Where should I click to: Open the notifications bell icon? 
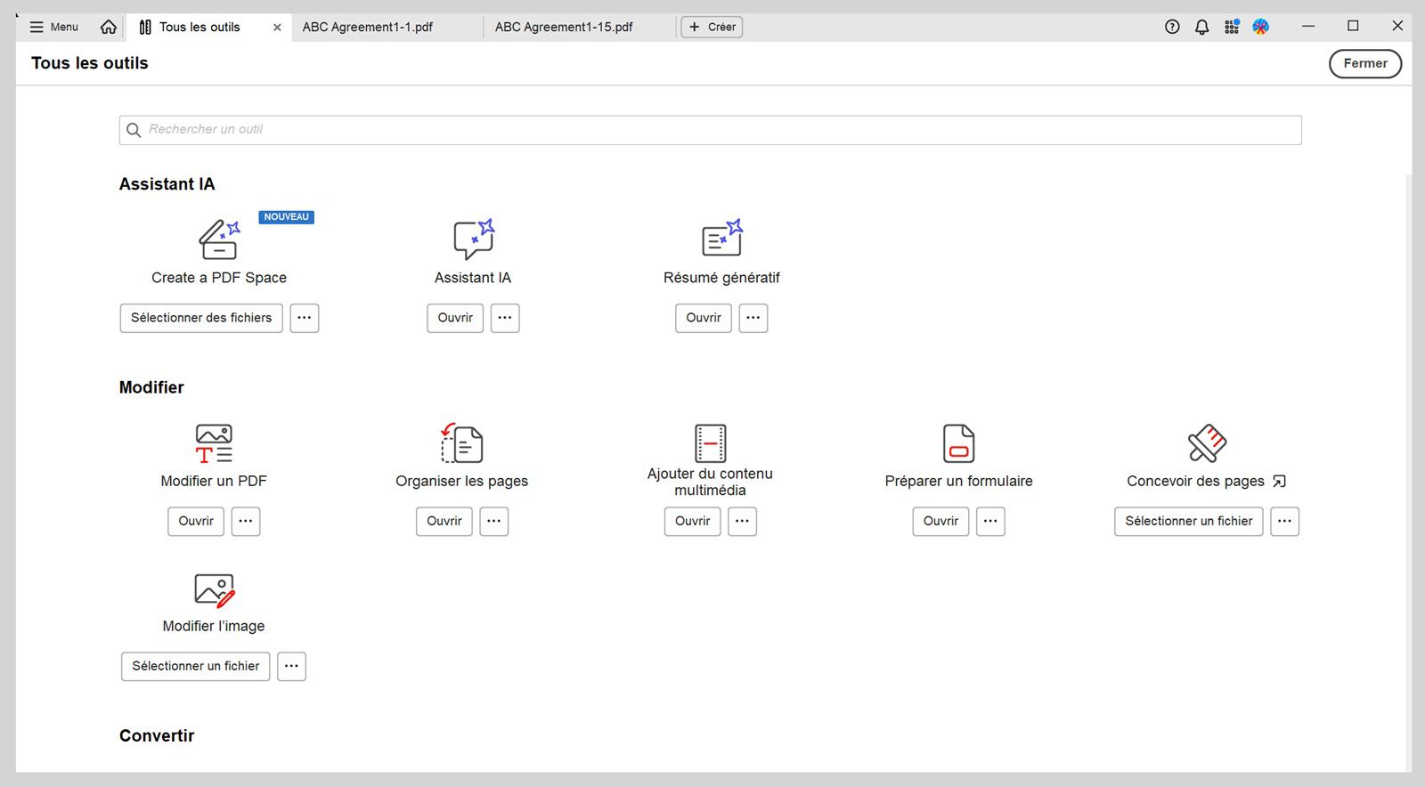click(1201, 27)
